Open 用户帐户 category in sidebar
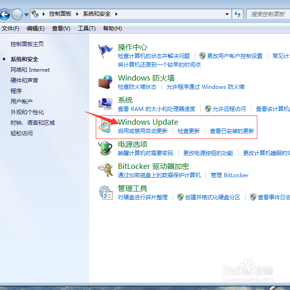 click(22, 101)
